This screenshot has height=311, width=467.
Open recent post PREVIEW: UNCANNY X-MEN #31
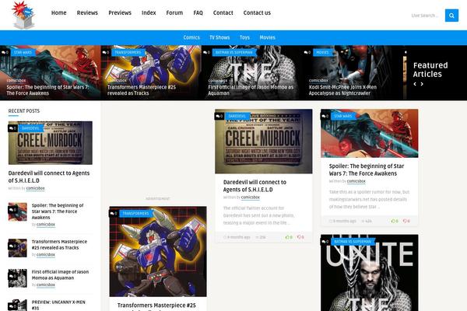coord(58,305)
